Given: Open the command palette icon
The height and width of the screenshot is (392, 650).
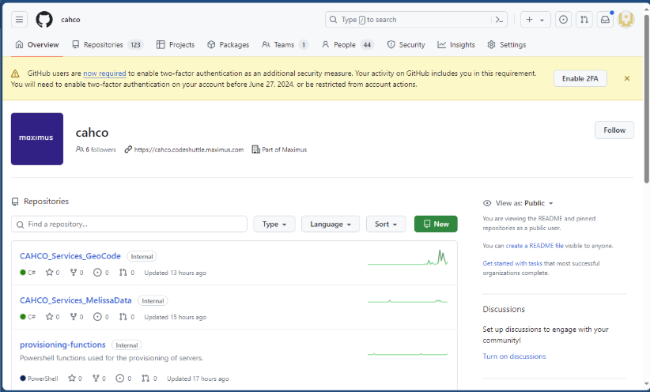Looking at the screenshot, I should [499, 20].
